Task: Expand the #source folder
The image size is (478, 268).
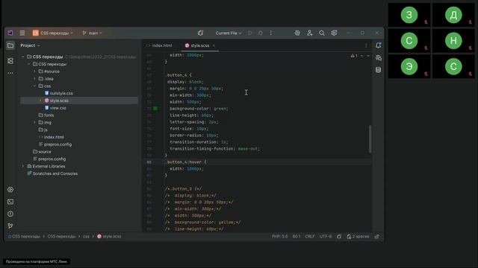Action: (x=34, y=71)
